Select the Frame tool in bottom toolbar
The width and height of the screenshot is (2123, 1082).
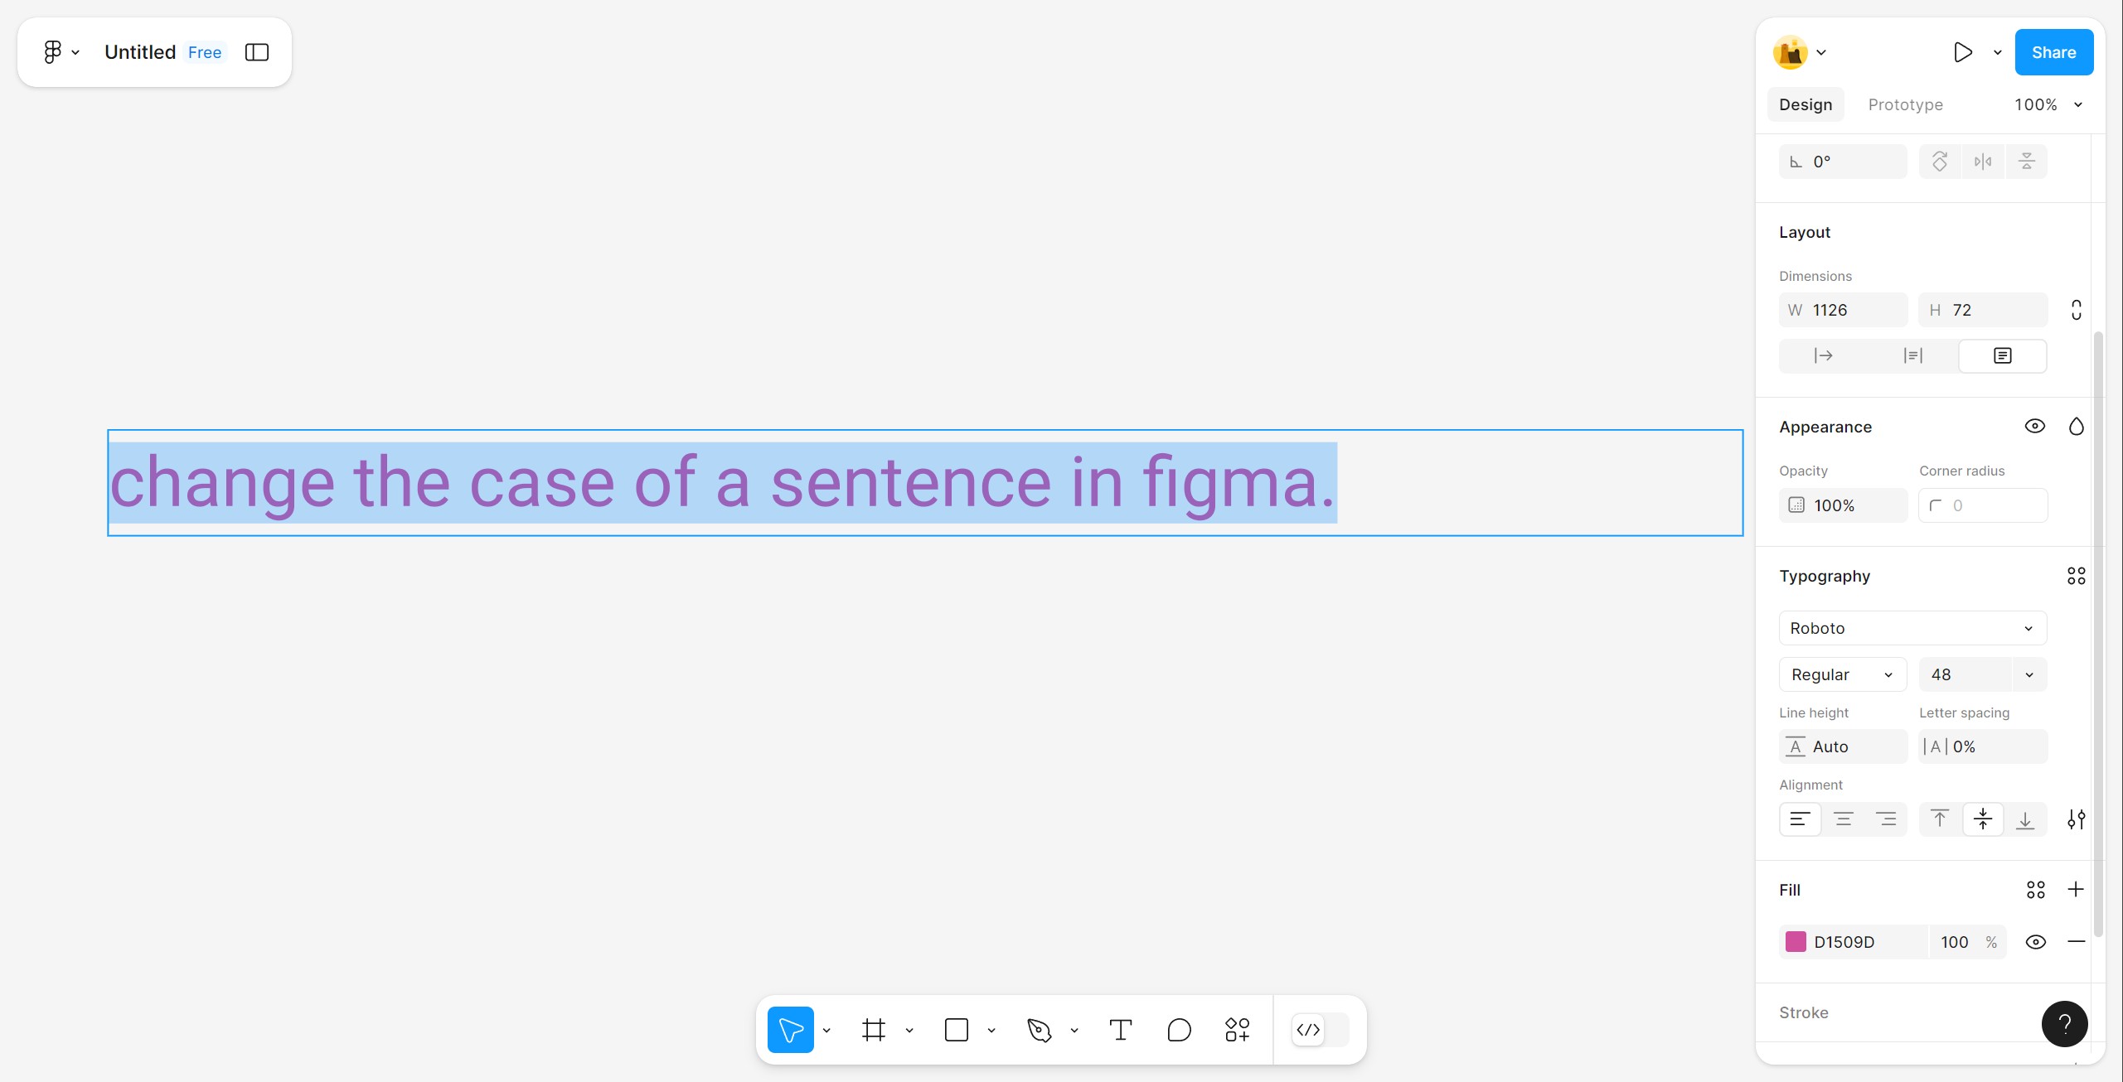[x=873, y=1030]
